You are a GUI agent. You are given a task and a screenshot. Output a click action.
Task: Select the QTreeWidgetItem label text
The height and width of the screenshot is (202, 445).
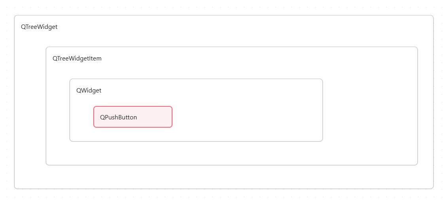(x=77, y=59)
